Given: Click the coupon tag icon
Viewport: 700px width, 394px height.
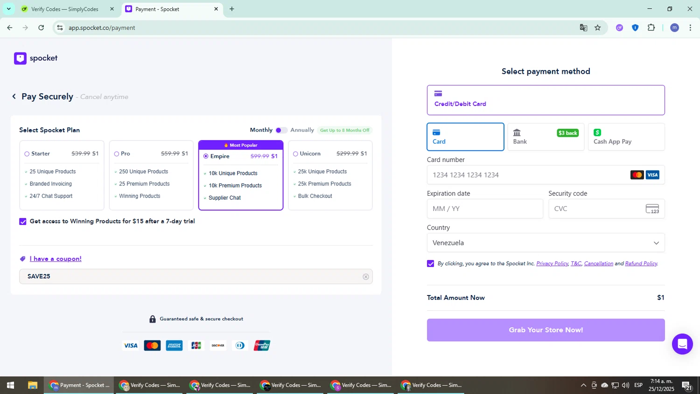Looking at the screenshot, I should pos(22,259).
